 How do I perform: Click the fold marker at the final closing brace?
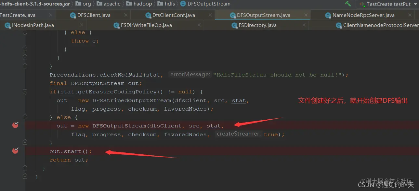click(x=25, y=176)
